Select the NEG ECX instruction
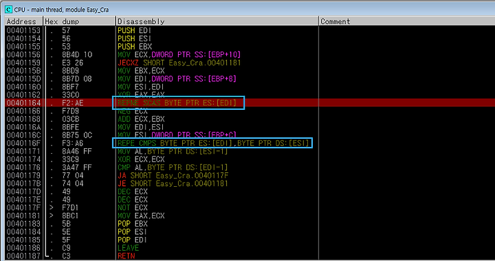Image resolution: width=495 pixels, height=261 pixels. coord(133,111)
